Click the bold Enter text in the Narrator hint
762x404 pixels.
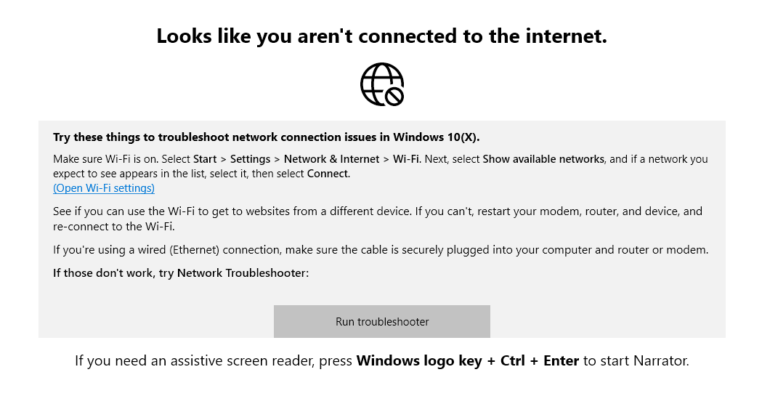[562, 360]
